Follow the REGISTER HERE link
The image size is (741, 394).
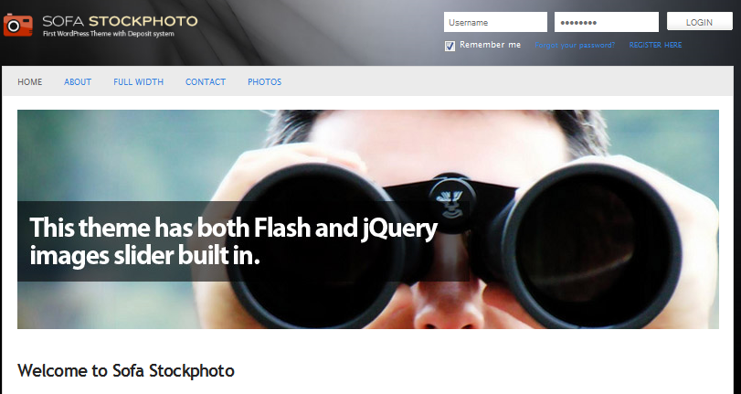655,45
